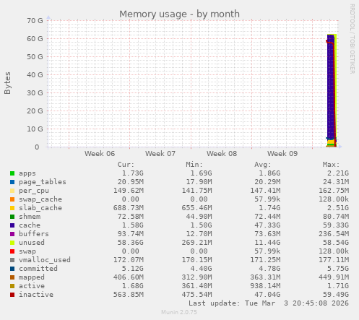Click the blue page_tables legend swatch

[x=12, y=182]
